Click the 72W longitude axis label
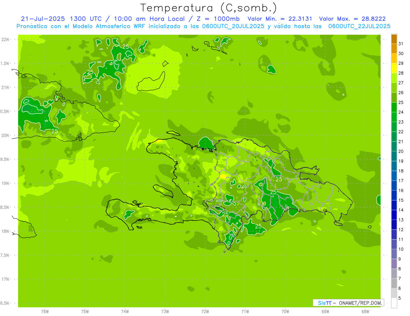Screen dimensions: 410x316 (x=205, y=312)
